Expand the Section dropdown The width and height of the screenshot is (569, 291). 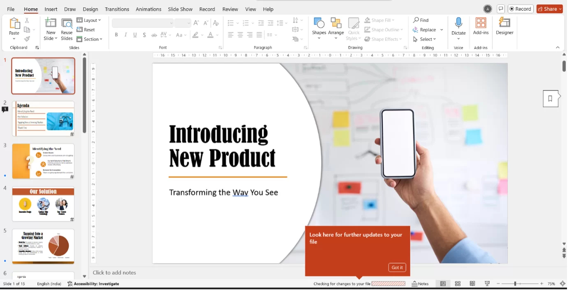pos(90,39)
